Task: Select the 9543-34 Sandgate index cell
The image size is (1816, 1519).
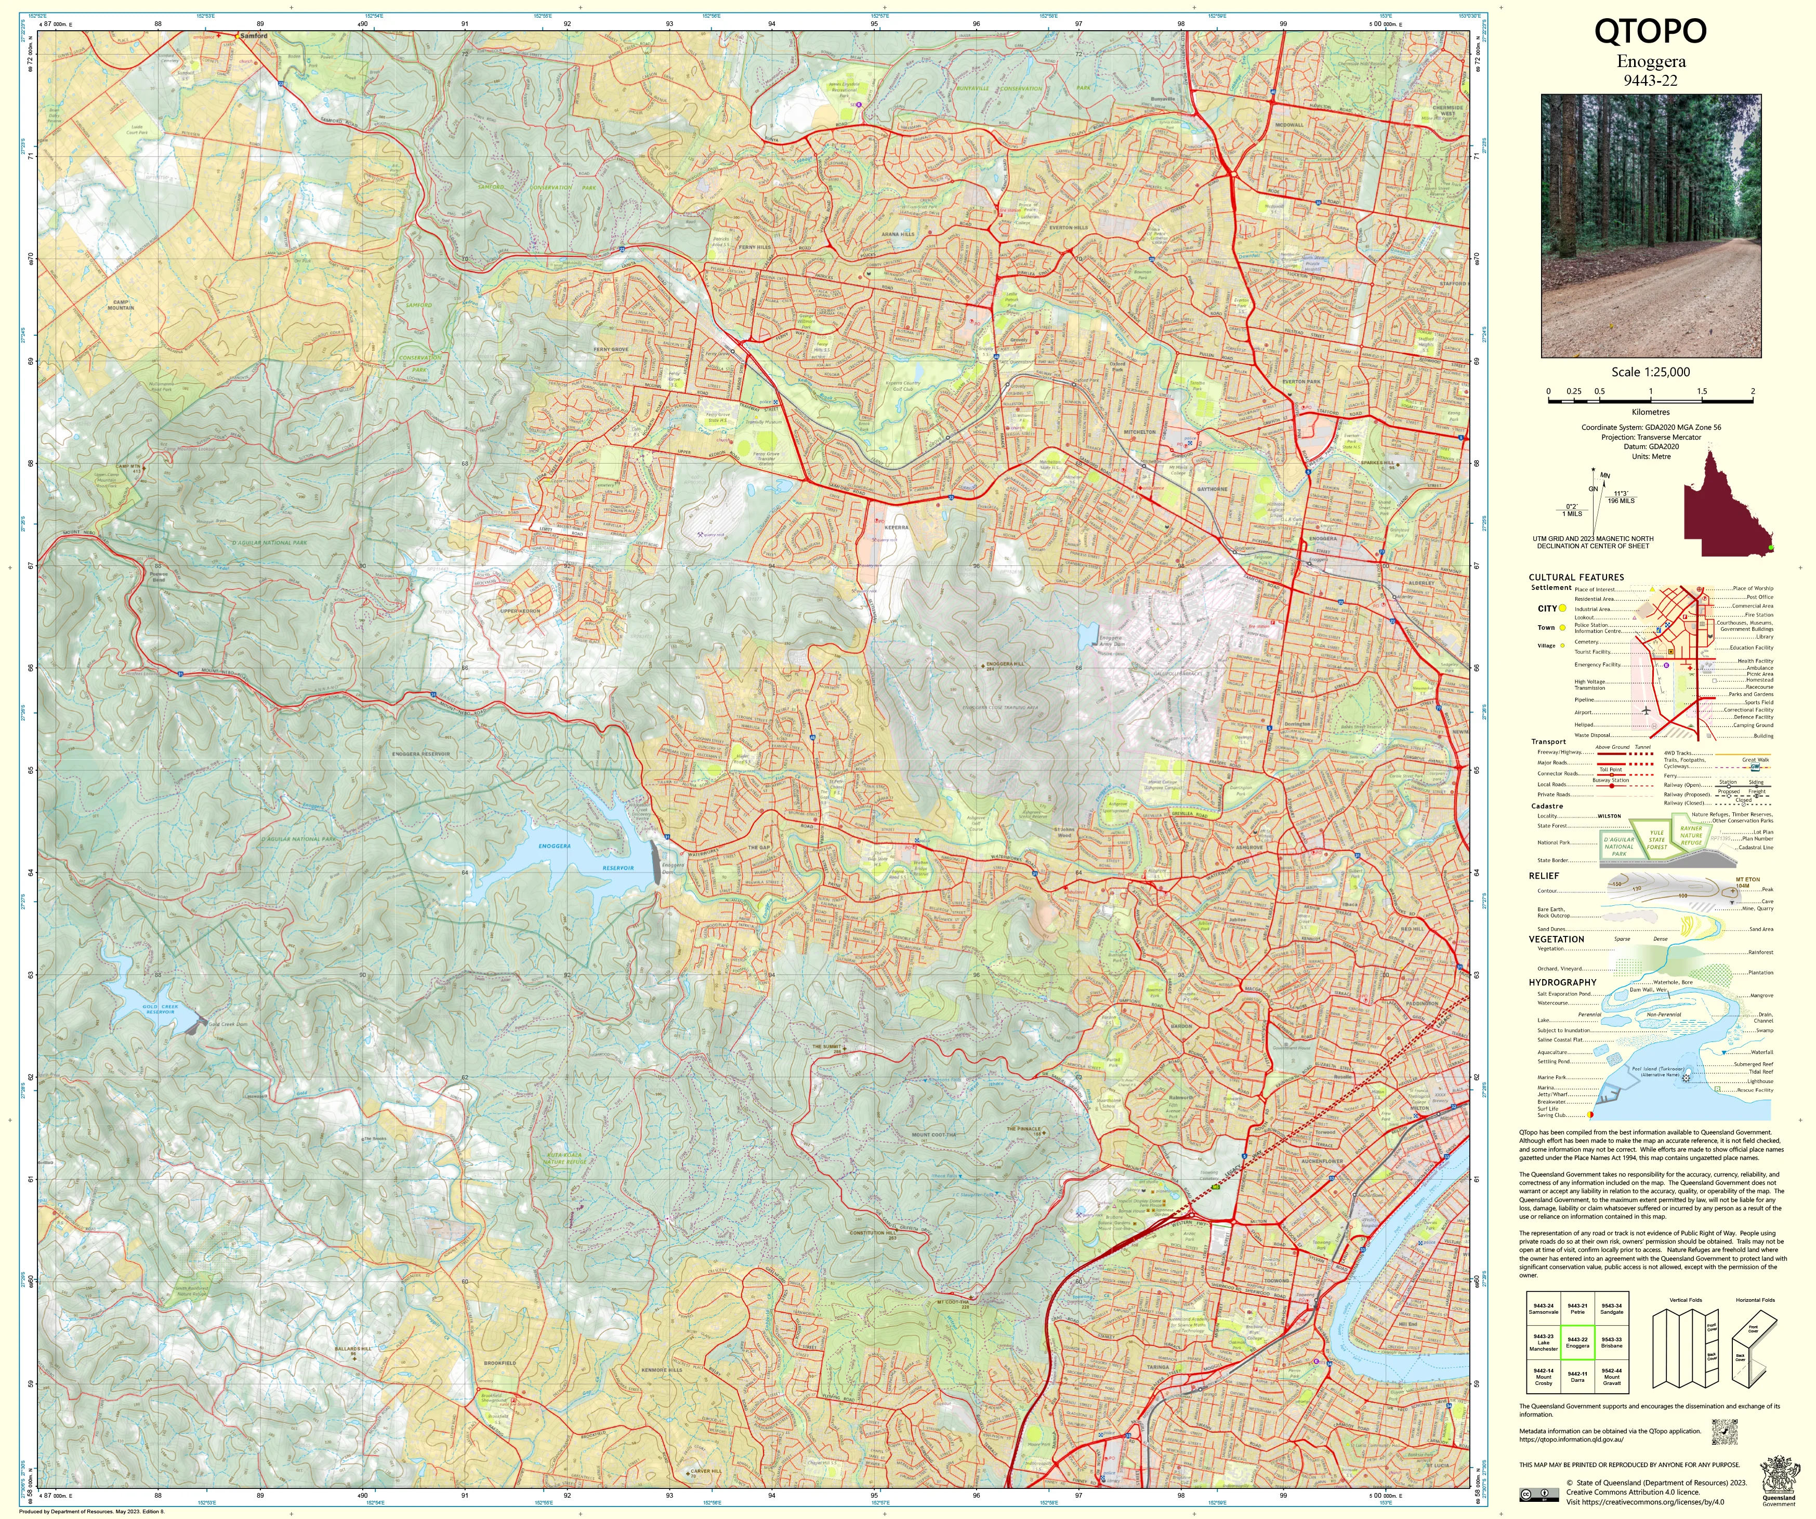Action: (x=1612, y=1309)
